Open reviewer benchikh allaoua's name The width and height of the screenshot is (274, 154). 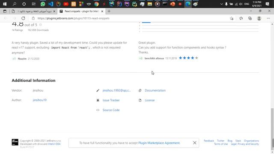pos(154,58)
